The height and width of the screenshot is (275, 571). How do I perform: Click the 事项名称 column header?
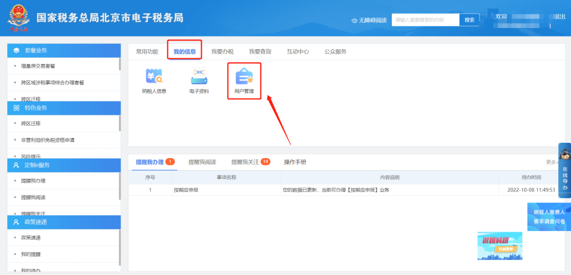pyautogui.click(x=226, y=177)
